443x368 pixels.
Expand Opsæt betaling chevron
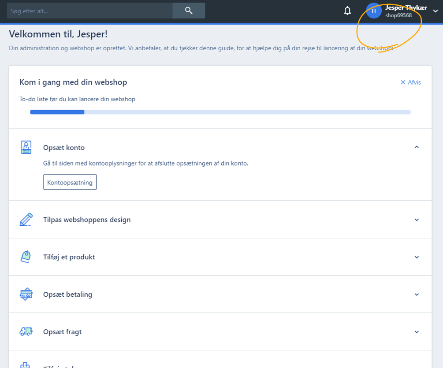417,294
